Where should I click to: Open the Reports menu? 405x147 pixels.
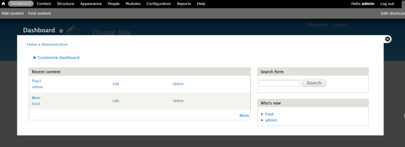coord(184,4)
